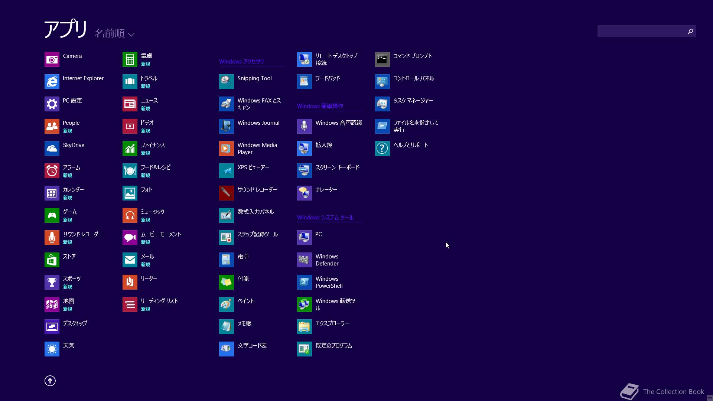Open ストア store icon
Screen dimensions: 713x401
(x=52, y=260)
